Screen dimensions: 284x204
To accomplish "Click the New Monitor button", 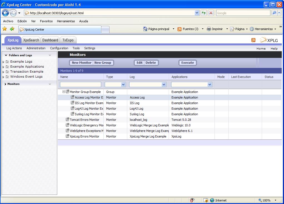I will point(81,63).
